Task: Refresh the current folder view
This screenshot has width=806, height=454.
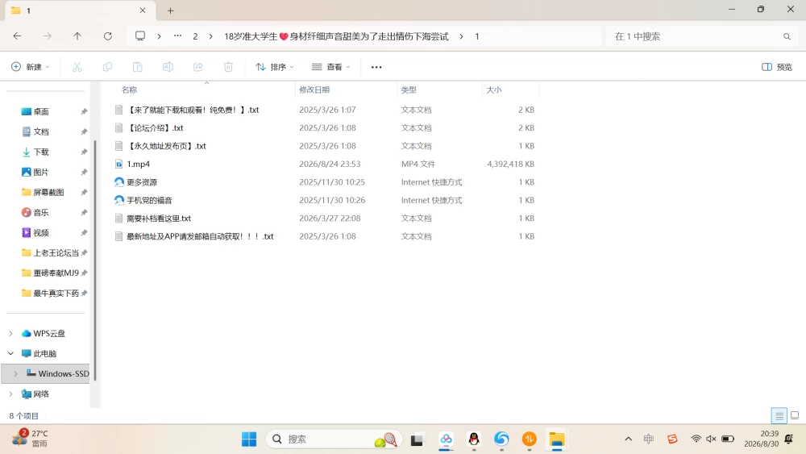Action: 107,36
